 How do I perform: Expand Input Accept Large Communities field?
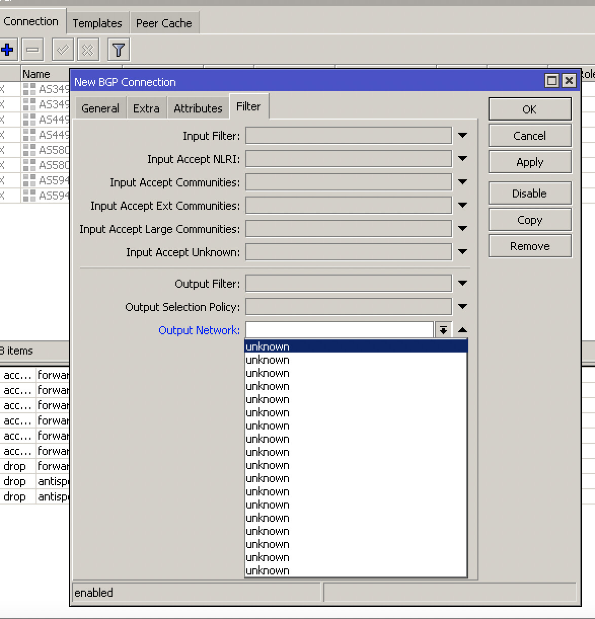click(x=462, y=228)
